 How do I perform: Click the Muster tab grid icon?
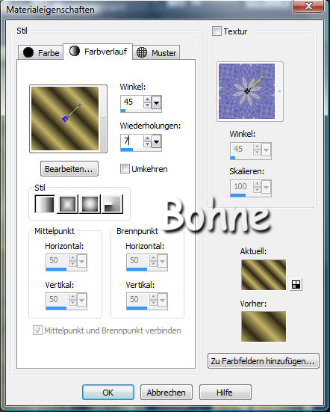tap(142, 52)
